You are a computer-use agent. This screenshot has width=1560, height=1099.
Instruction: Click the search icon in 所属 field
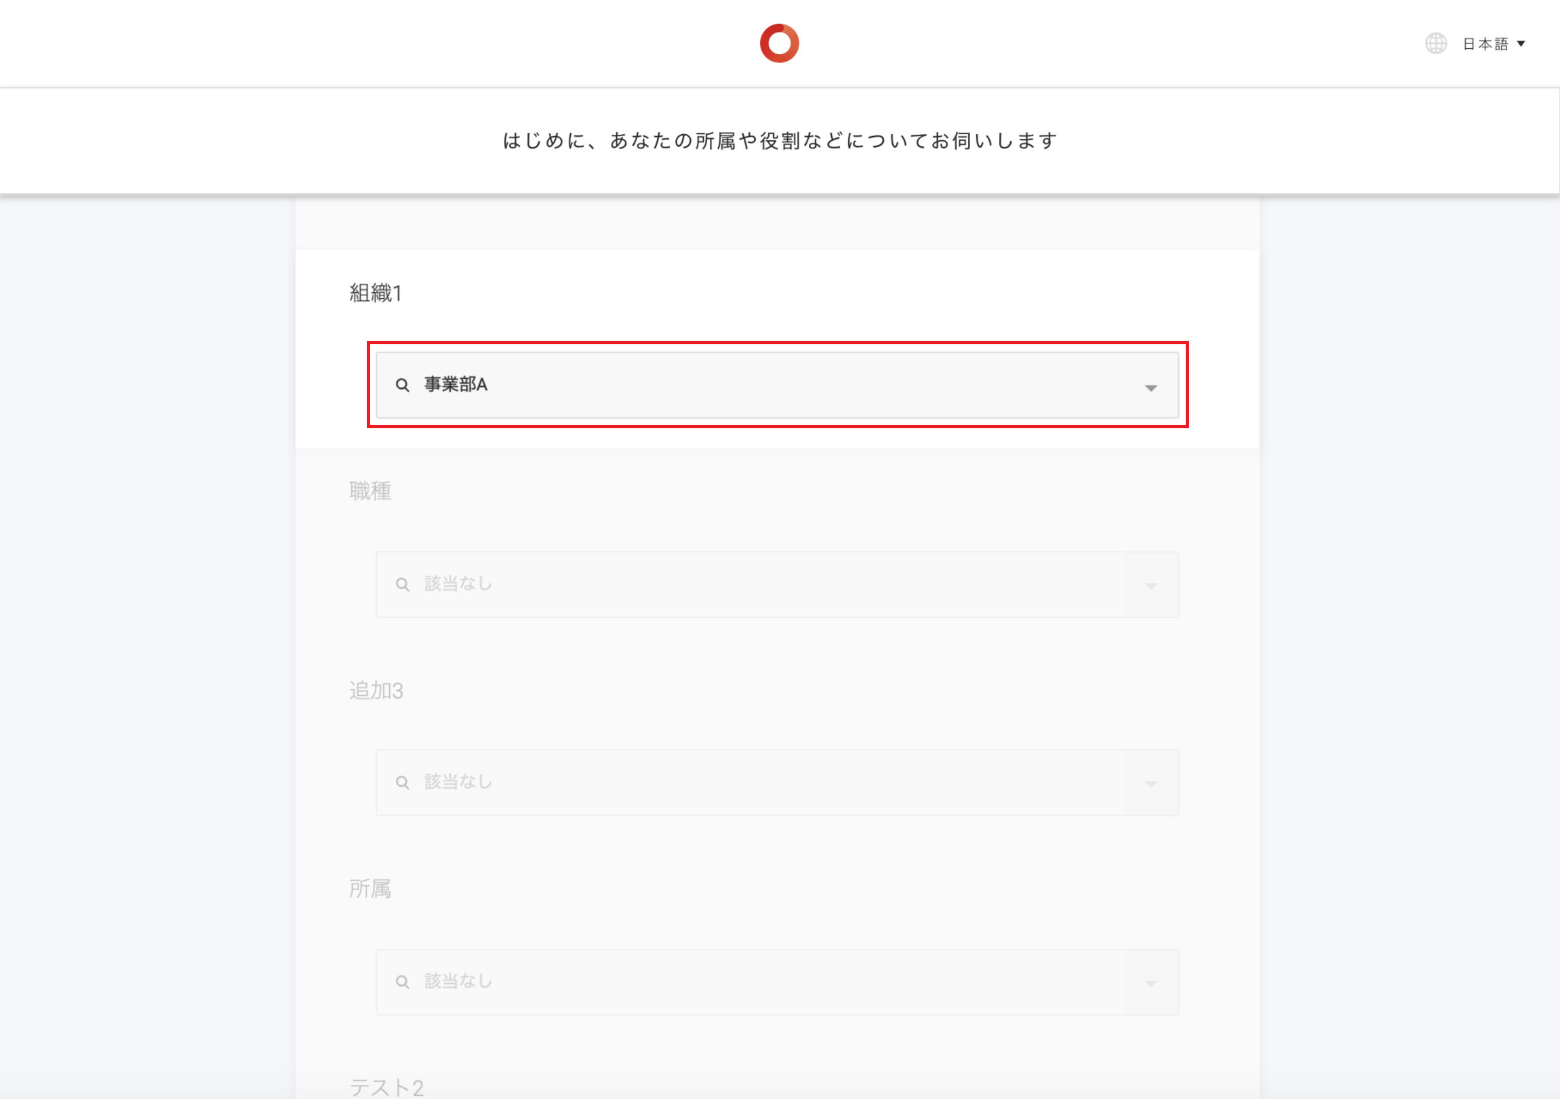(402, 982)
